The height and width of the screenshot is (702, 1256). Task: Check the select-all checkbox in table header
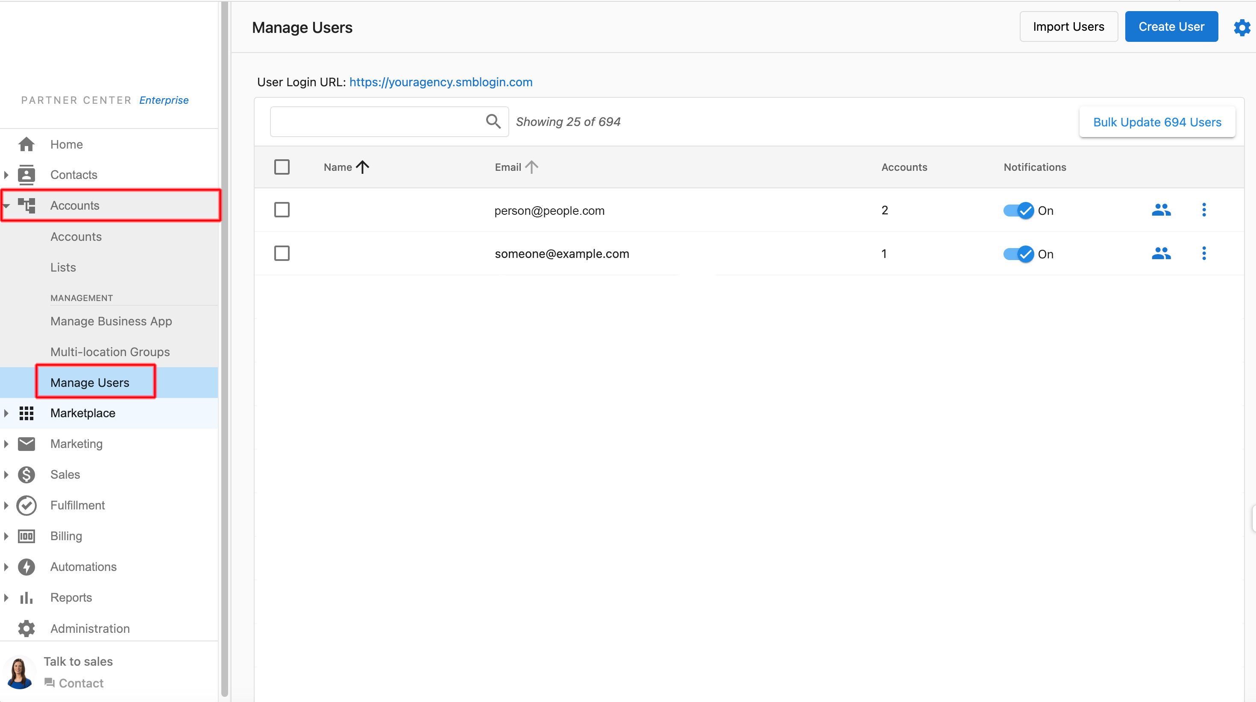pos(282,167)
